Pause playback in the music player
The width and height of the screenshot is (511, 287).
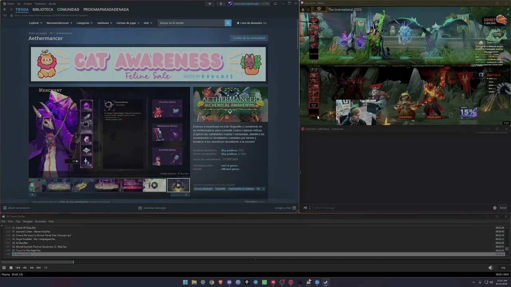[4, 268]
